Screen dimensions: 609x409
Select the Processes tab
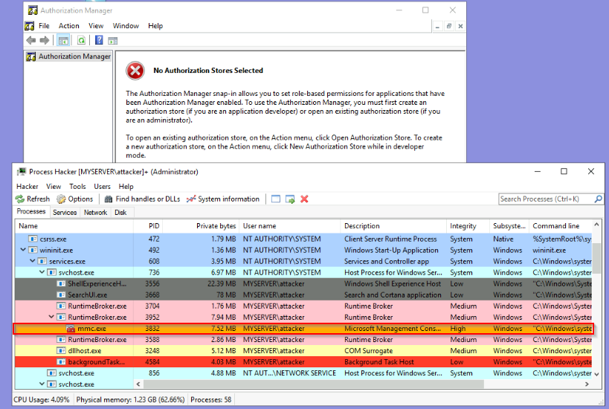[31, 212]
